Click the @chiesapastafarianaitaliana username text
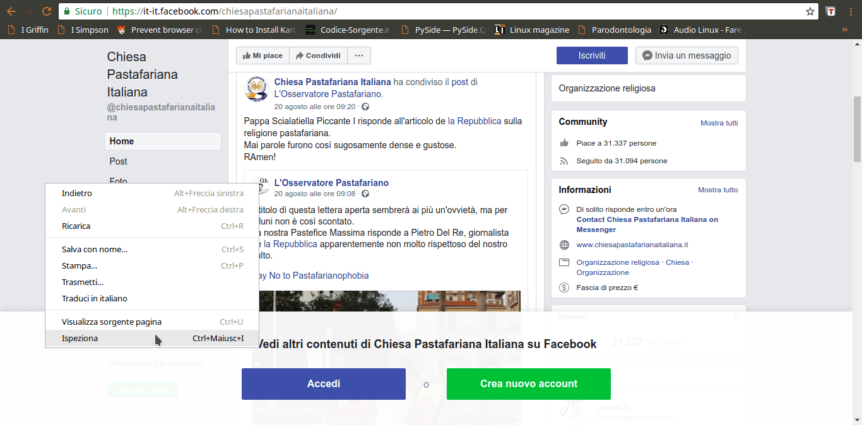Screen dimensions: 862x425 [161, 112]
